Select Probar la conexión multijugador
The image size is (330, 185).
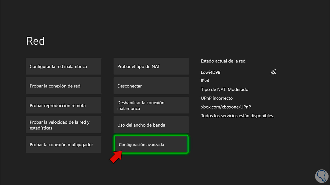[x=64, y=144]
